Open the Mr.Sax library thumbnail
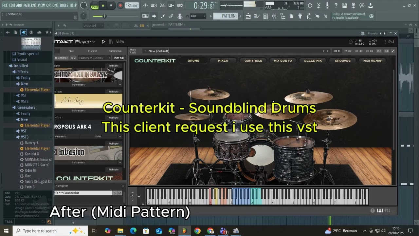This screenshot has width=419, height=236. (x=88, y=101)
